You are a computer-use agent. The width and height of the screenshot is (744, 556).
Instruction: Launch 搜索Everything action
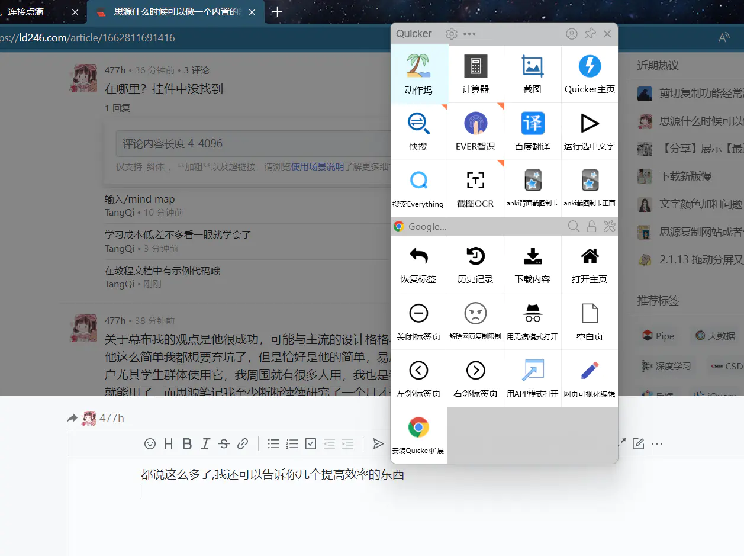click(419, 188)
